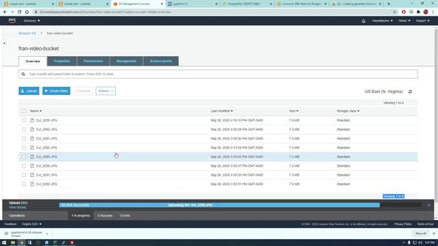Click Show all downloads button
The height and width of the screenshot is (246, 438).
(421, 234)
